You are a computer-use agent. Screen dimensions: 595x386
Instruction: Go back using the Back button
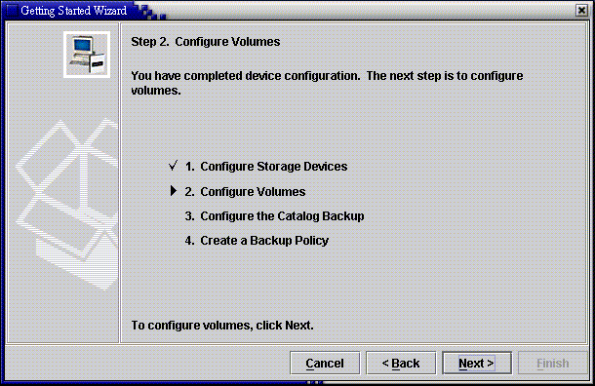401,363
